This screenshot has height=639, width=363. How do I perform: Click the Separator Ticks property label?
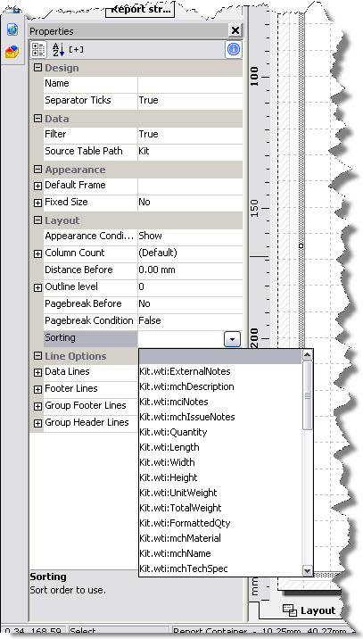coord(78,100)
